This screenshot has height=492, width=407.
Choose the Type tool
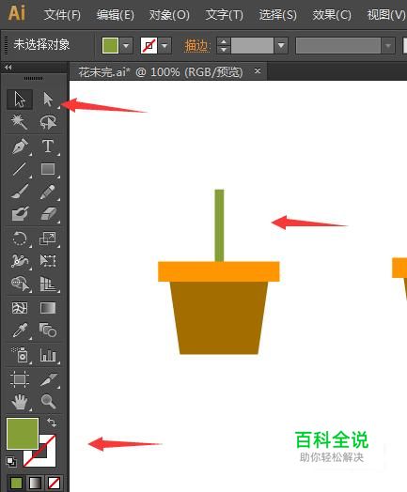click(x=48, y=146)
